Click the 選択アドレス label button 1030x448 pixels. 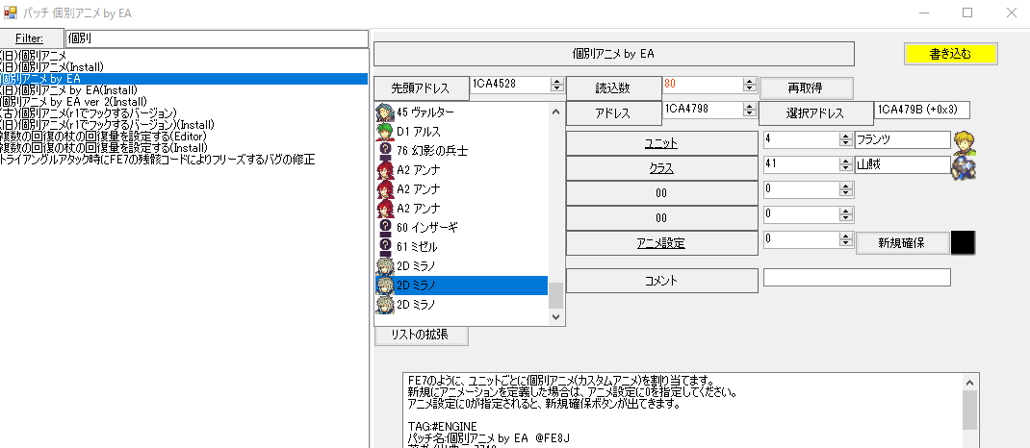[815, 112]
